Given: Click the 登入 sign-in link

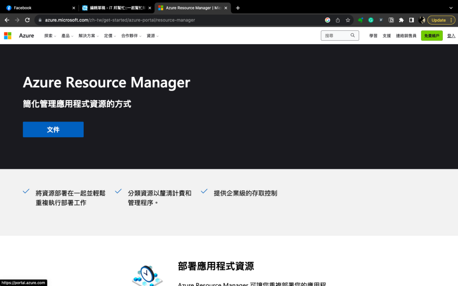Looking at the screenshot, I should point(451,36).
